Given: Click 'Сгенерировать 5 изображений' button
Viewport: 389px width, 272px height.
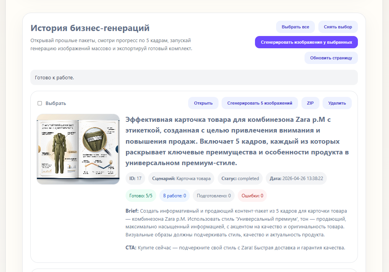Looking at the screenshot, I should [260, 103].
